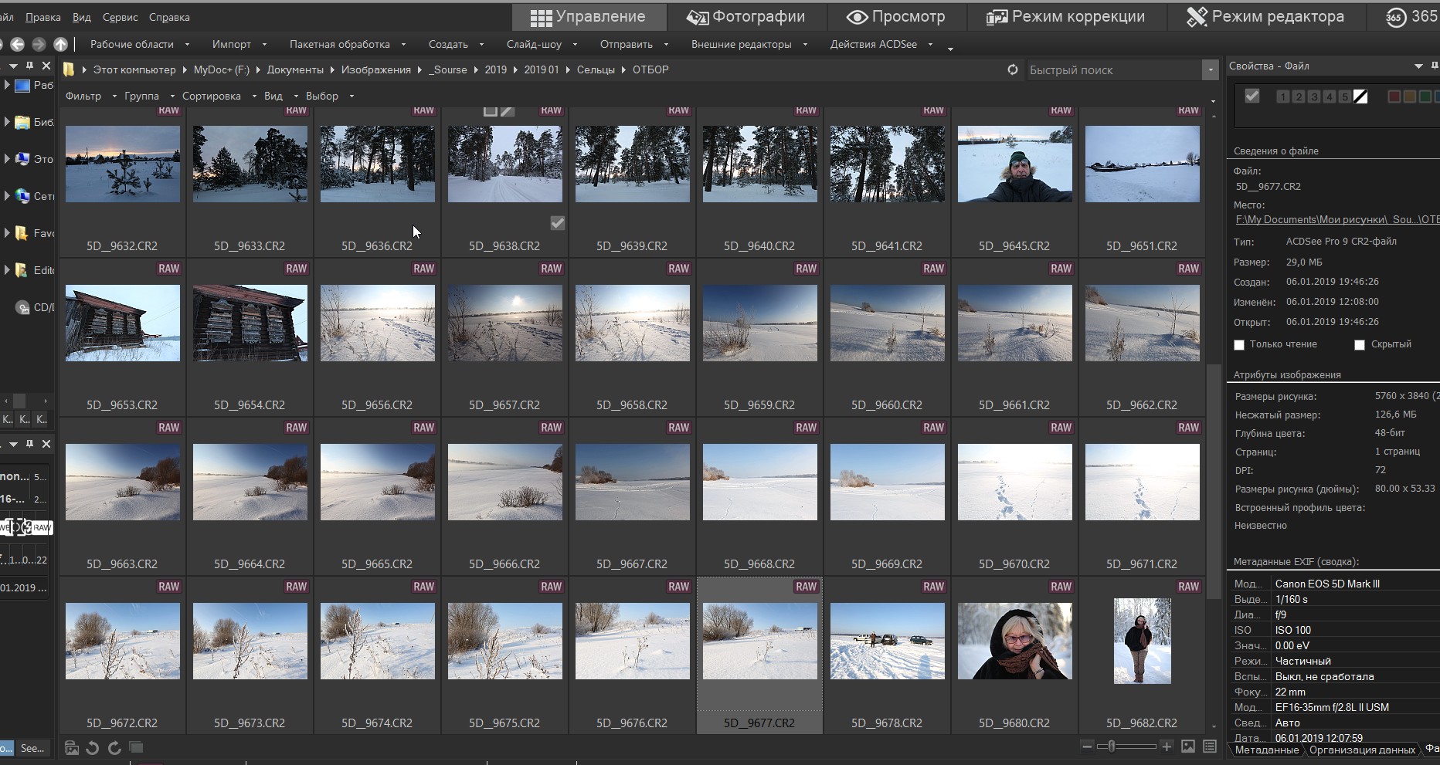The height and width of the screenshot is (765, 1440).
Task: Open Properties panel options arrow
Action: point(1418,66)
